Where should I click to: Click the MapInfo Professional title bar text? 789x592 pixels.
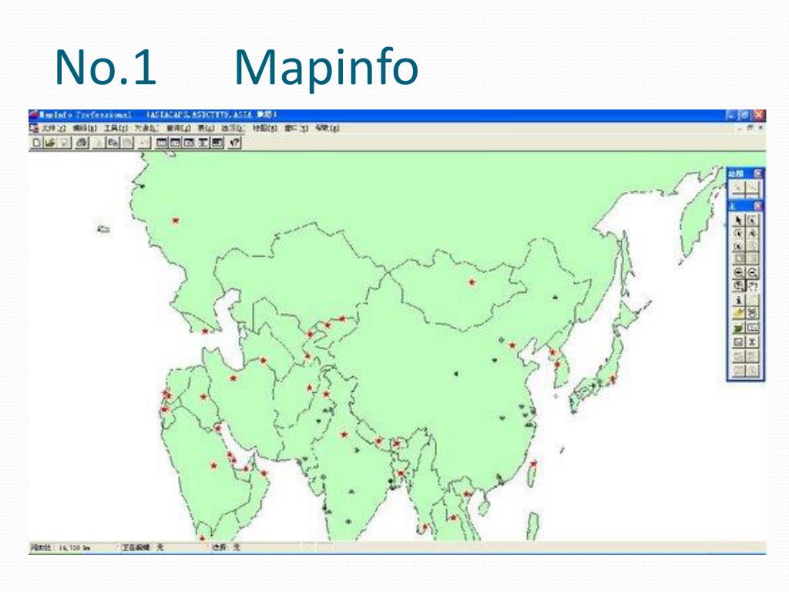(86, 116)
